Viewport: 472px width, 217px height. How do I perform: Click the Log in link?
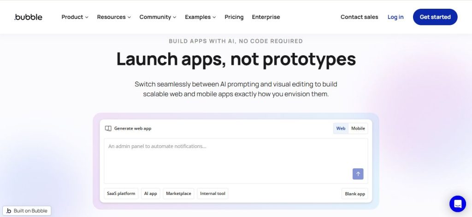(x=395, y=17)
